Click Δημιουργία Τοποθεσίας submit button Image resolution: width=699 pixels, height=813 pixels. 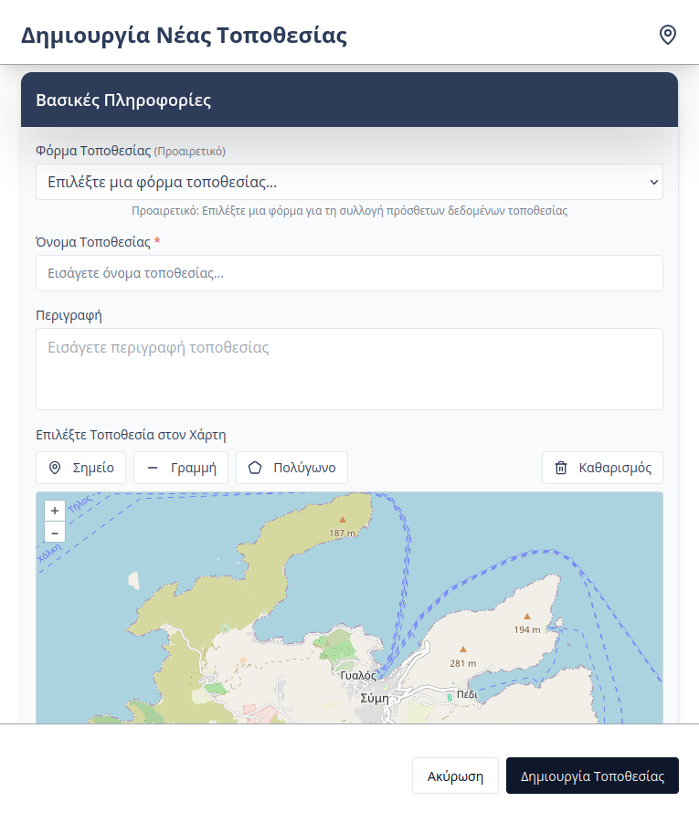592,776
